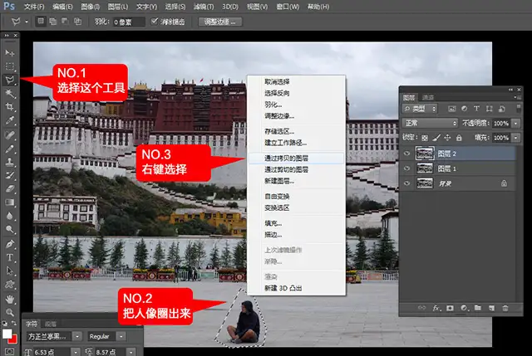Select the Horizontal Type tool
This screenshot has width=532, height=356.
[9, 258]
